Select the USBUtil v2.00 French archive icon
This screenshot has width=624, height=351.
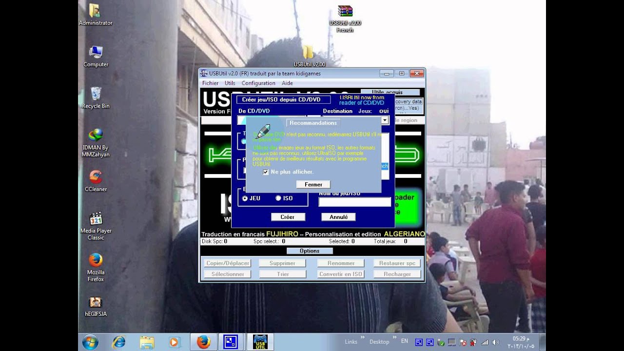click(345, 19)
